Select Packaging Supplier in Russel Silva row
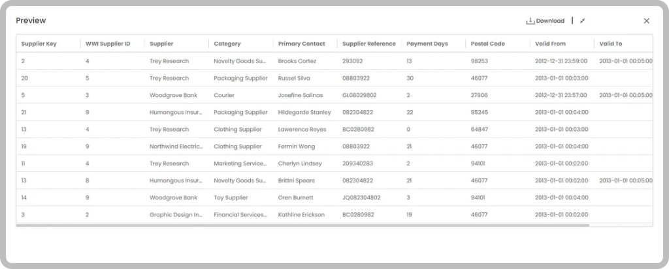The image size is (669, 269). click(x=240, y=78)
